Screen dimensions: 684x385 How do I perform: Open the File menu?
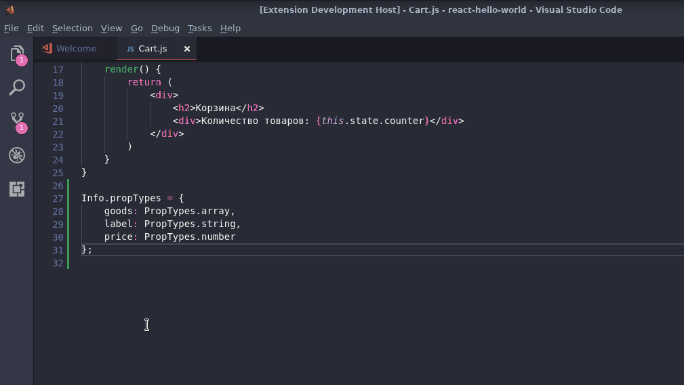click(x=12, y=28)
